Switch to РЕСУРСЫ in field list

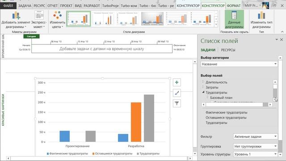click(228, 50)
